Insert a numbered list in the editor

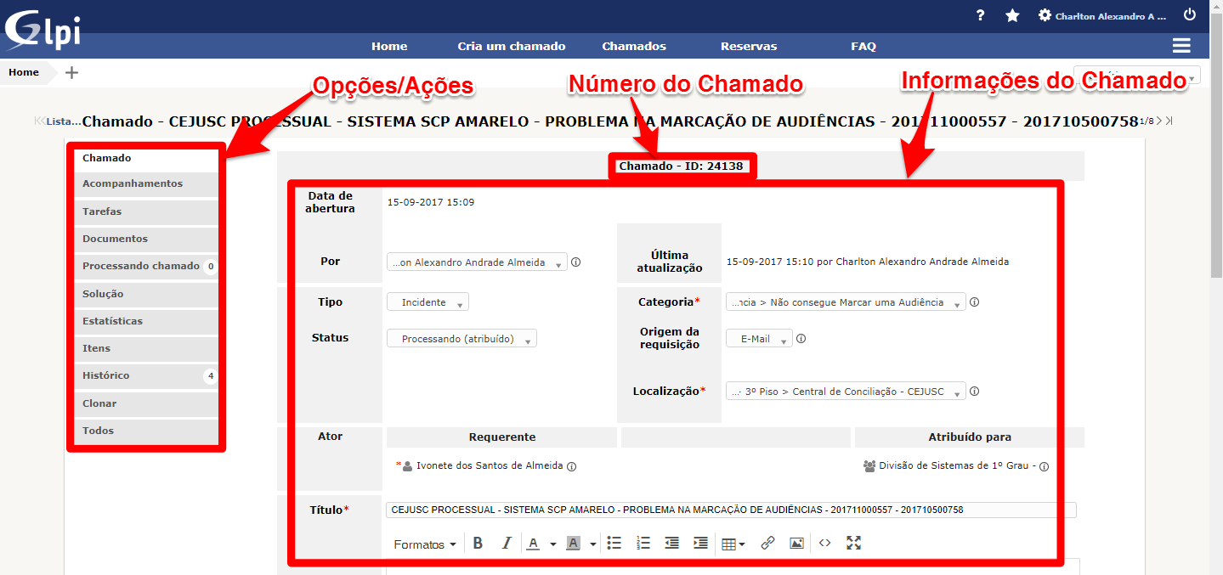(x=643, y=544)
